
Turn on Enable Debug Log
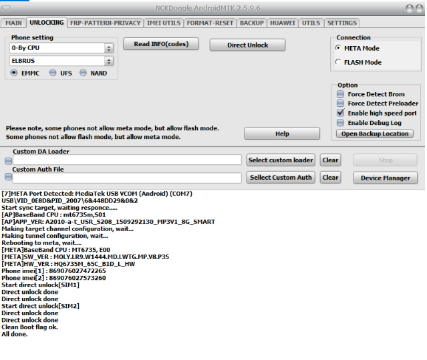[x=340, y=123]
